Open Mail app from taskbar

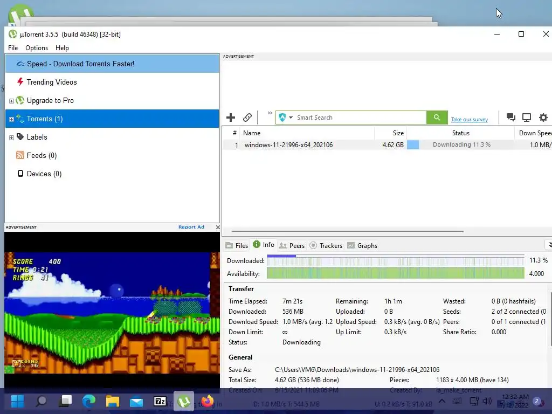136,401
